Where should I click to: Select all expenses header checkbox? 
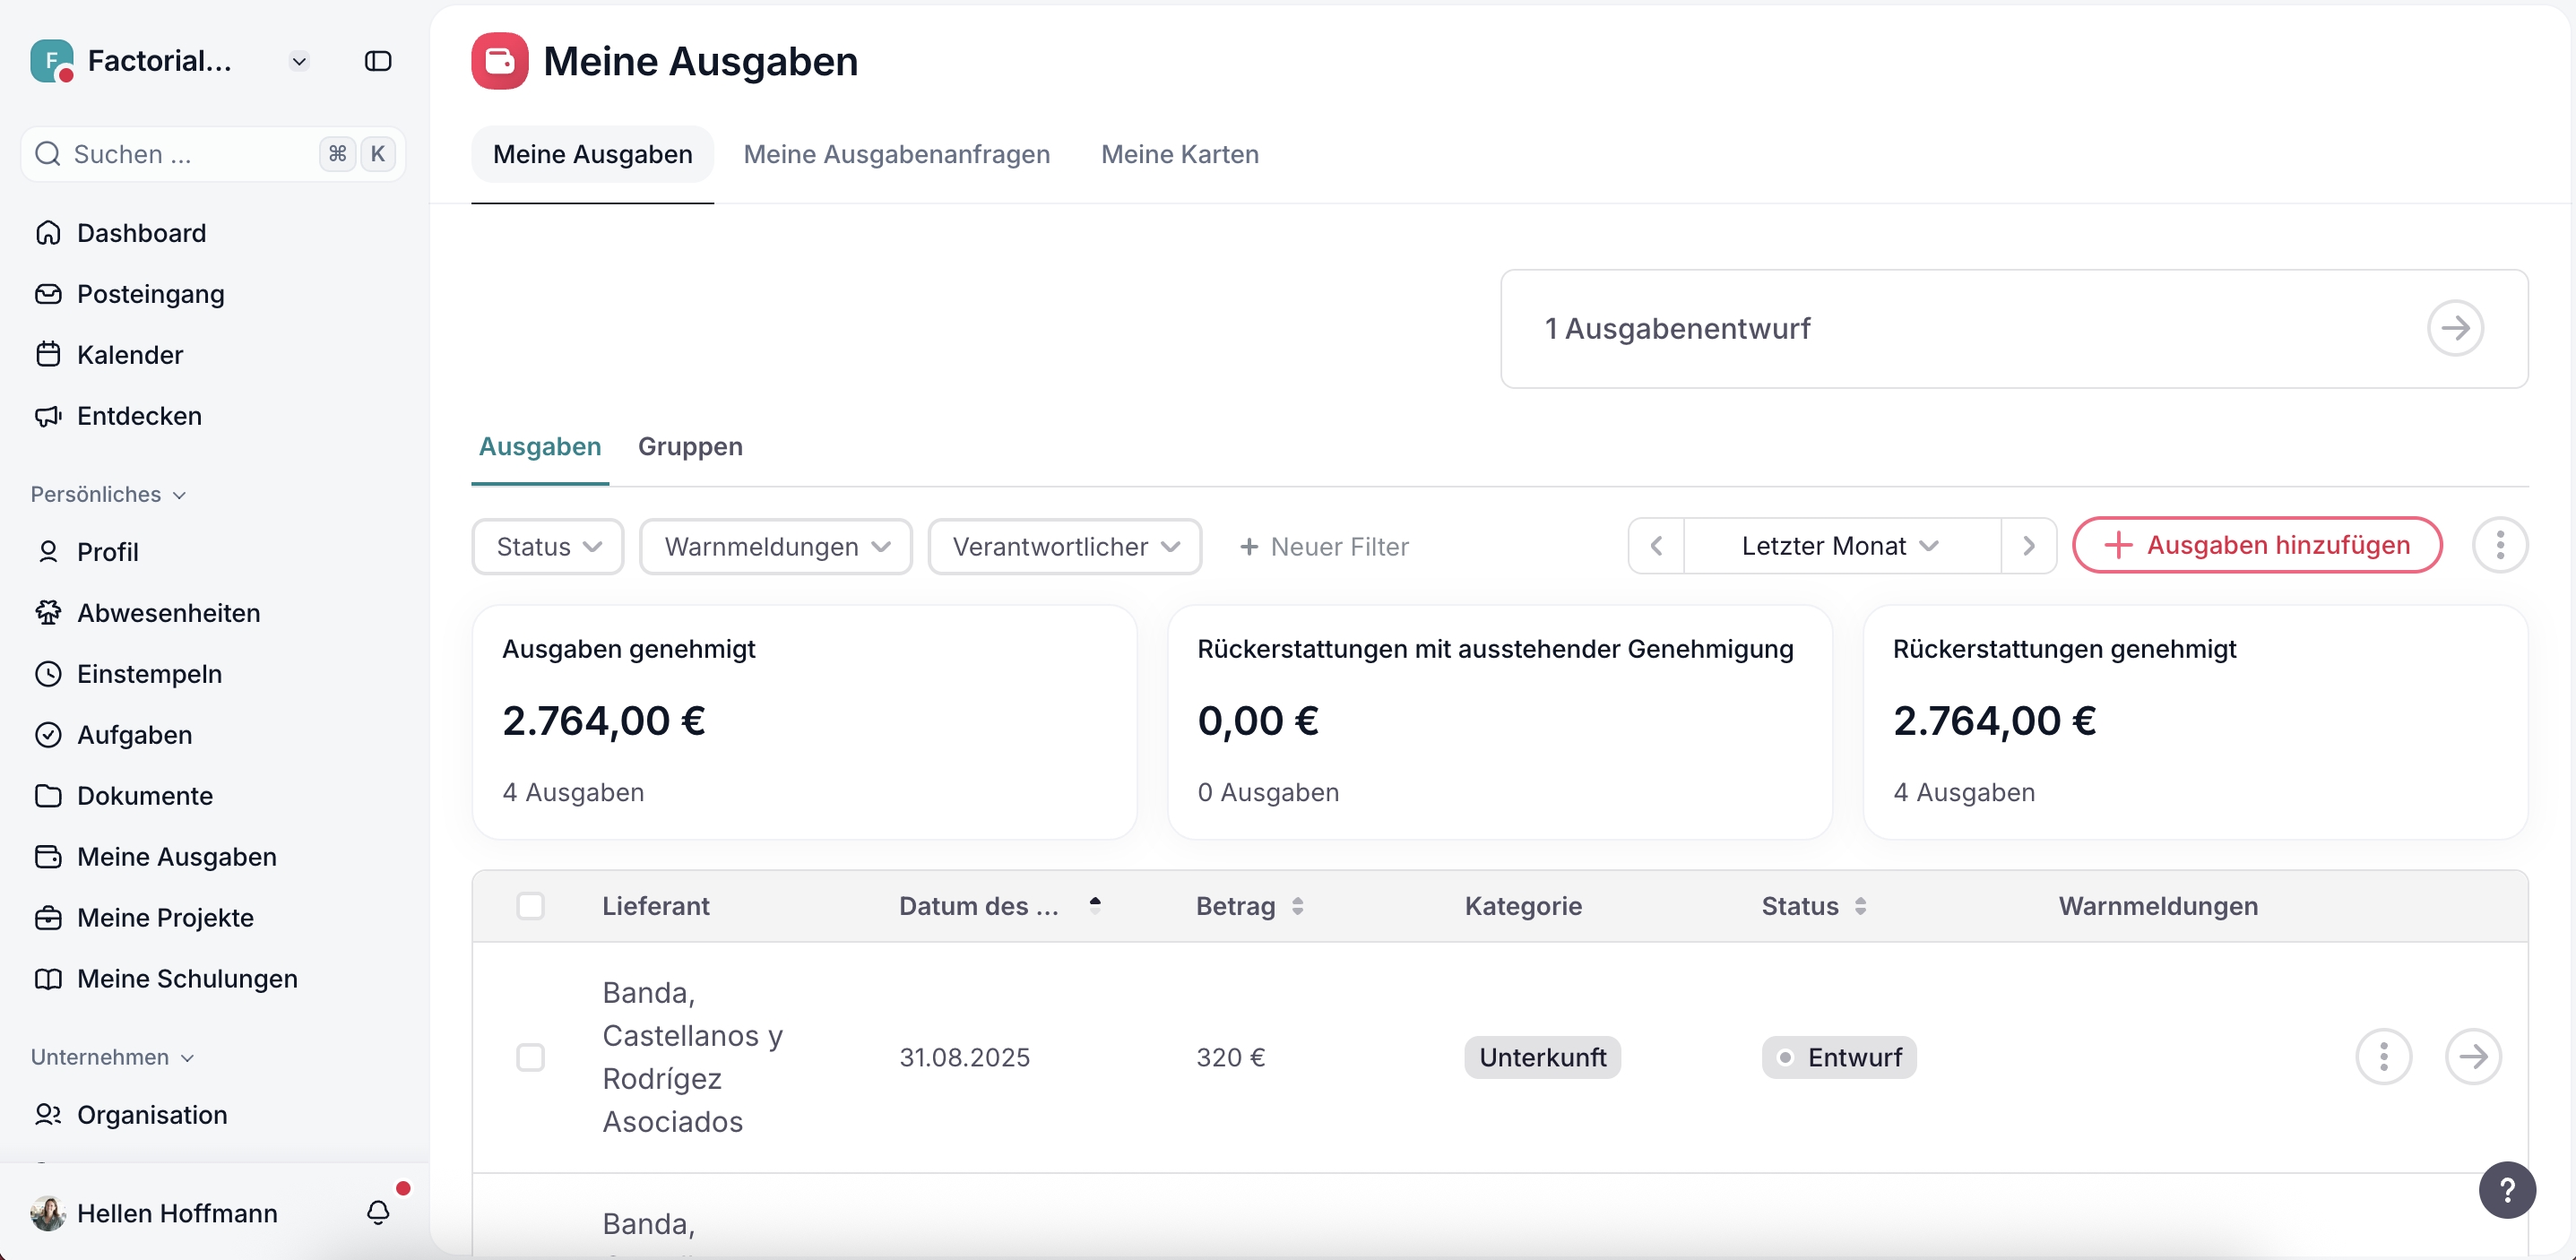pyautogui.click(x=530, y=906)
